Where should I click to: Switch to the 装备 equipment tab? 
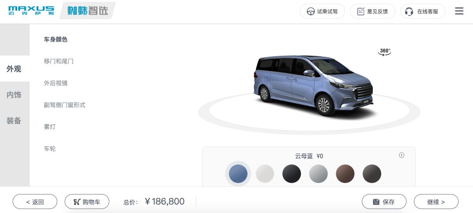point(14,121)
